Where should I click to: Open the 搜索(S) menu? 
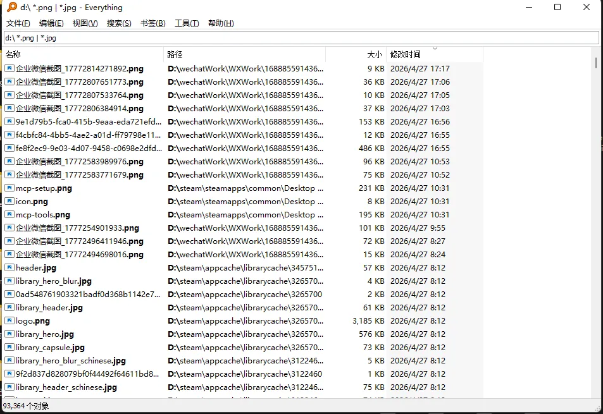coord(119,23)
